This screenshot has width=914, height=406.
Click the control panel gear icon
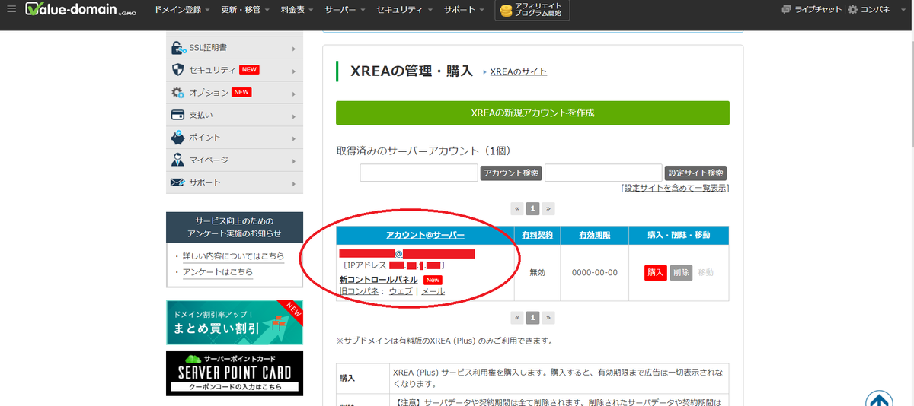pos(852,10)
